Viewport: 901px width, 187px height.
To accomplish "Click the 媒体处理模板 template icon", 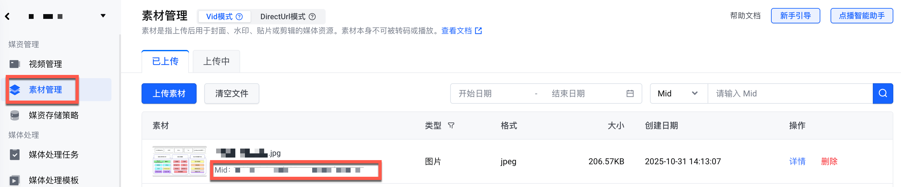I will tap(15, 180).
